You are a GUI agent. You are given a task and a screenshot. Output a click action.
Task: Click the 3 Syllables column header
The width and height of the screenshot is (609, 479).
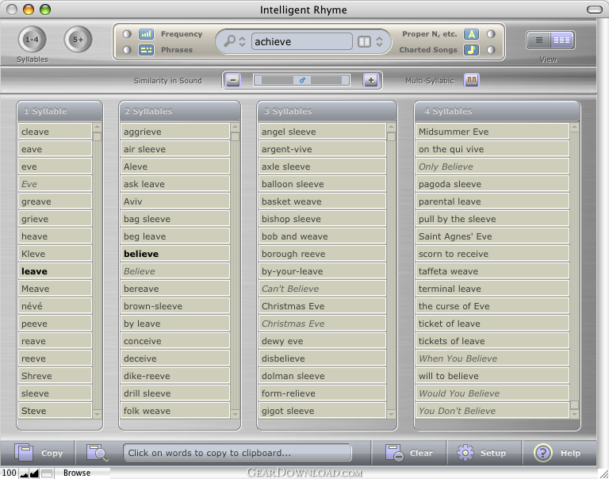[327, 111]
